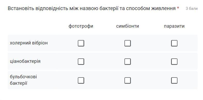This screenshot has height=100, width=203.
Task: Check симбіонти for ціанобактерія
Action: pos(128,61)
